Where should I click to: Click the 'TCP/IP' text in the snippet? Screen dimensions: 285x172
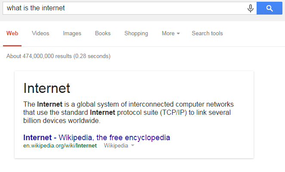(x=173, y=112)
